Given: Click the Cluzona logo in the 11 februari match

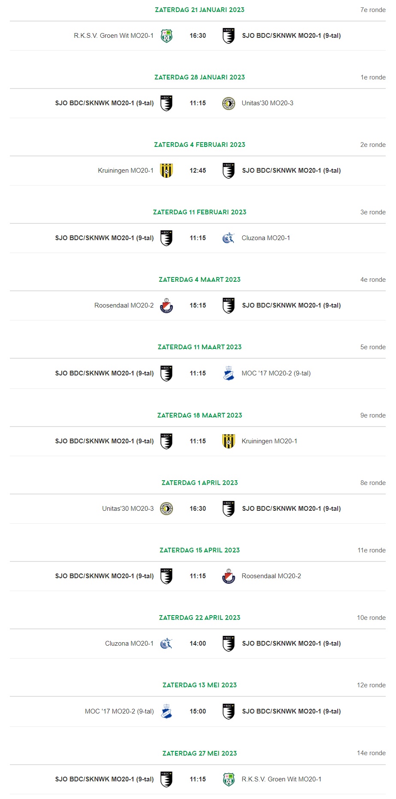Looking at the screenshot, I should tap(229, 238).
